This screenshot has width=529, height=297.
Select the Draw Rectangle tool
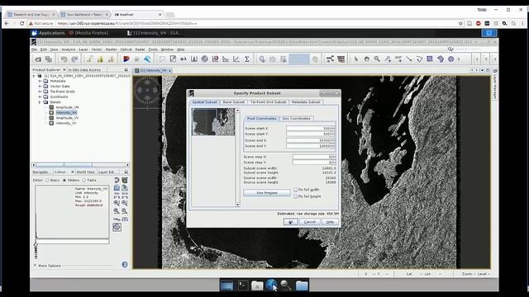[x=430, y=59]
